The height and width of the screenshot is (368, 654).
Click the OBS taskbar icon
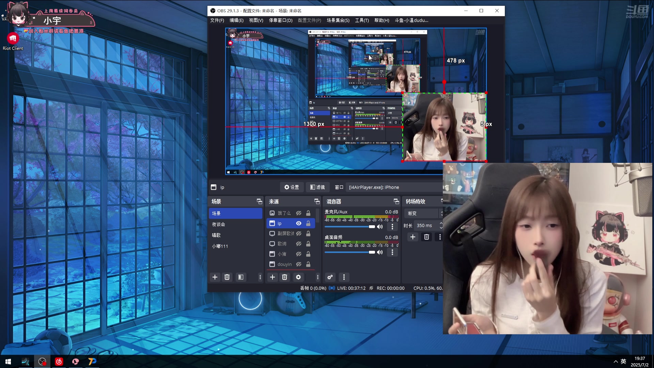42,362
